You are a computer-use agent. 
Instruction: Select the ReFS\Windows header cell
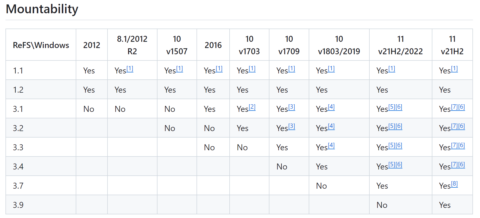click(x=41, y=45)
